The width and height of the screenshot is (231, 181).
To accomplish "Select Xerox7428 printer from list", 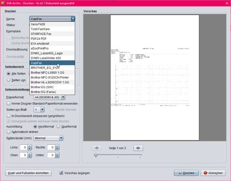I will [52, 24].
